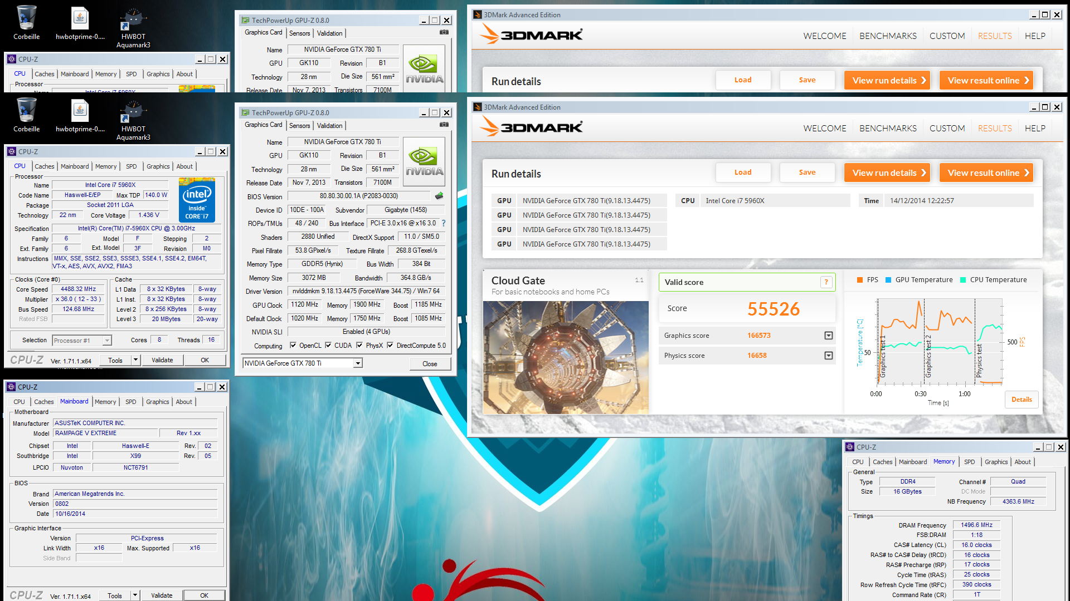Click Tools button in CPU-Z Mainboard window
1070x601 pixels.
click(x=115, y=595)
